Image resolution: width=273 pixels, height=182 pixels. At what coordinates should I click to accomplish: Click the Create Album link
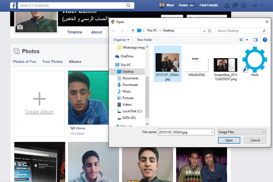[39, 112]
